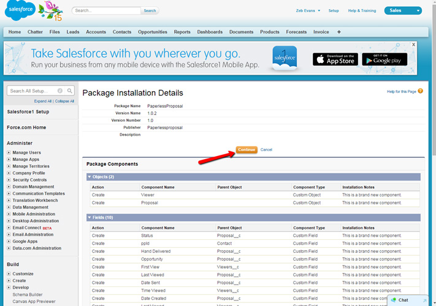Open the Leads tab
The height and width of the screenshot is (306, 436).
click(x=73, y=32)
